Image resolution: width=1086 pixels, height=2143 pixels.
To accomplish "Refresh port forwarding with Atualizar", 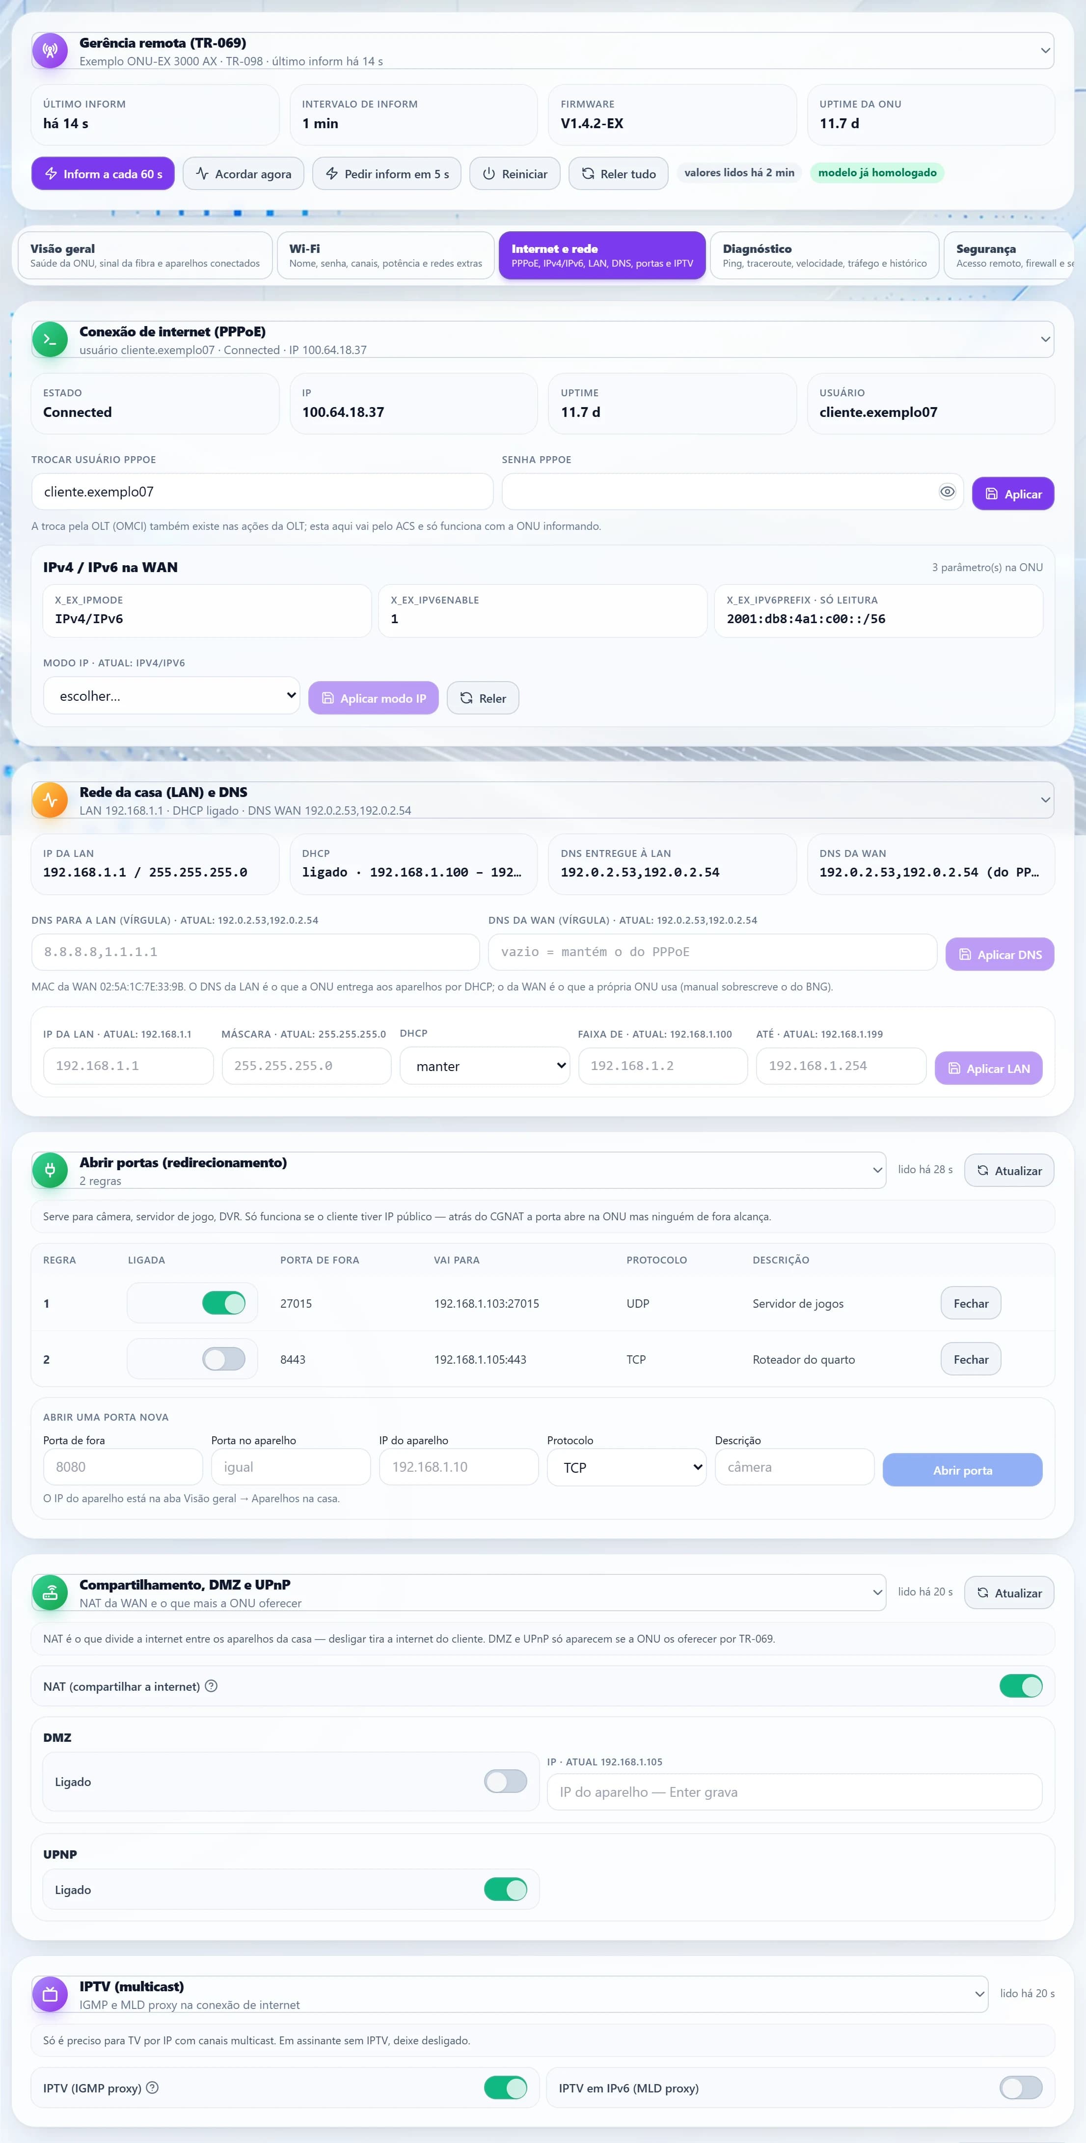I will point(1009,1171).
